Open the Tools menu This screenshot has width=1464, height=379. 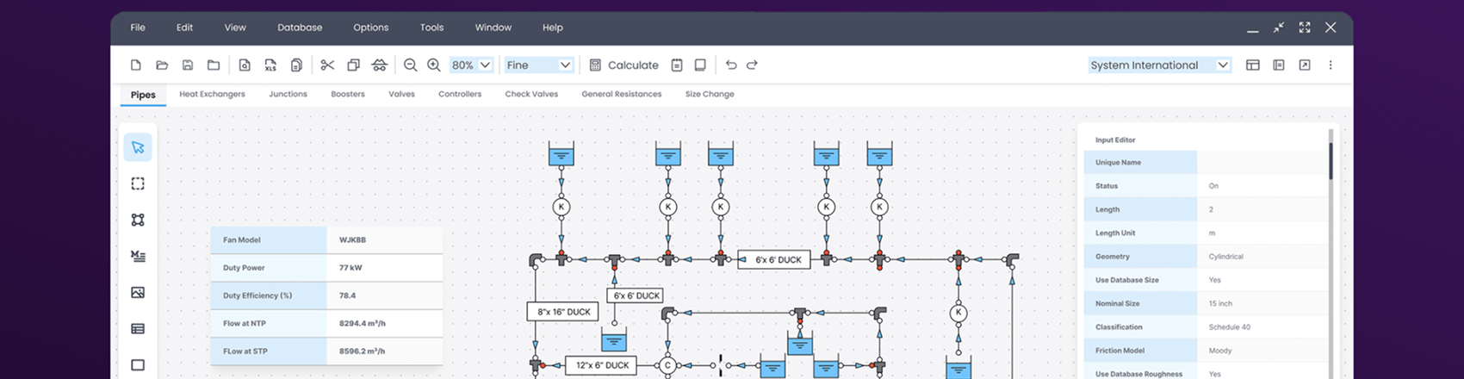pos(431,28)
